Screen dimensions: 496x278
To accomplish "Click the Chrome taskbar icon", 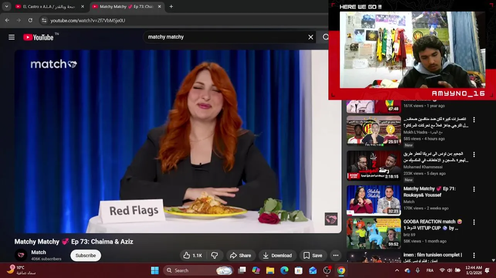I will click(x=341, y=270).
